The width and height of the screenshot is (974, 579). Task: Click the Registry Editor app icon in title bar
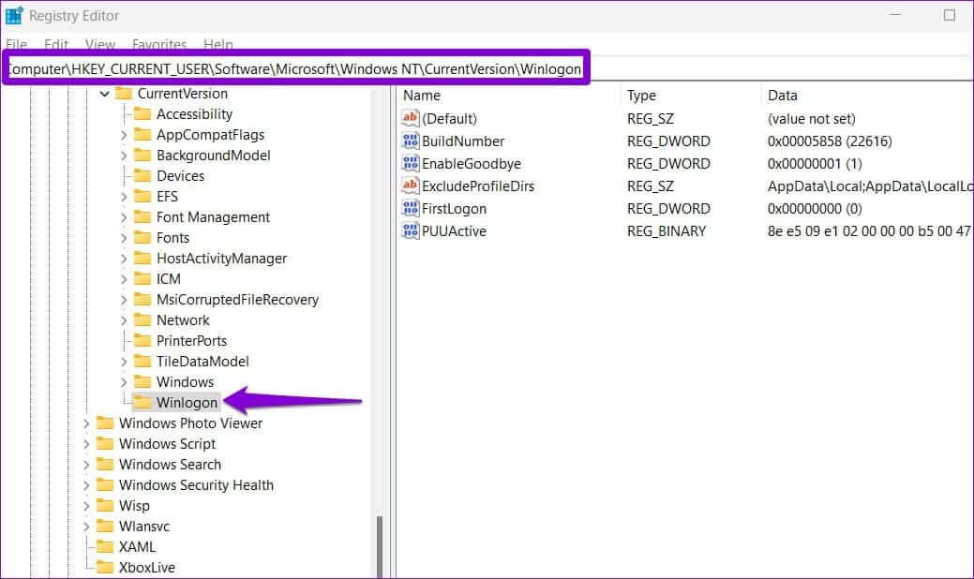point(14,16)
